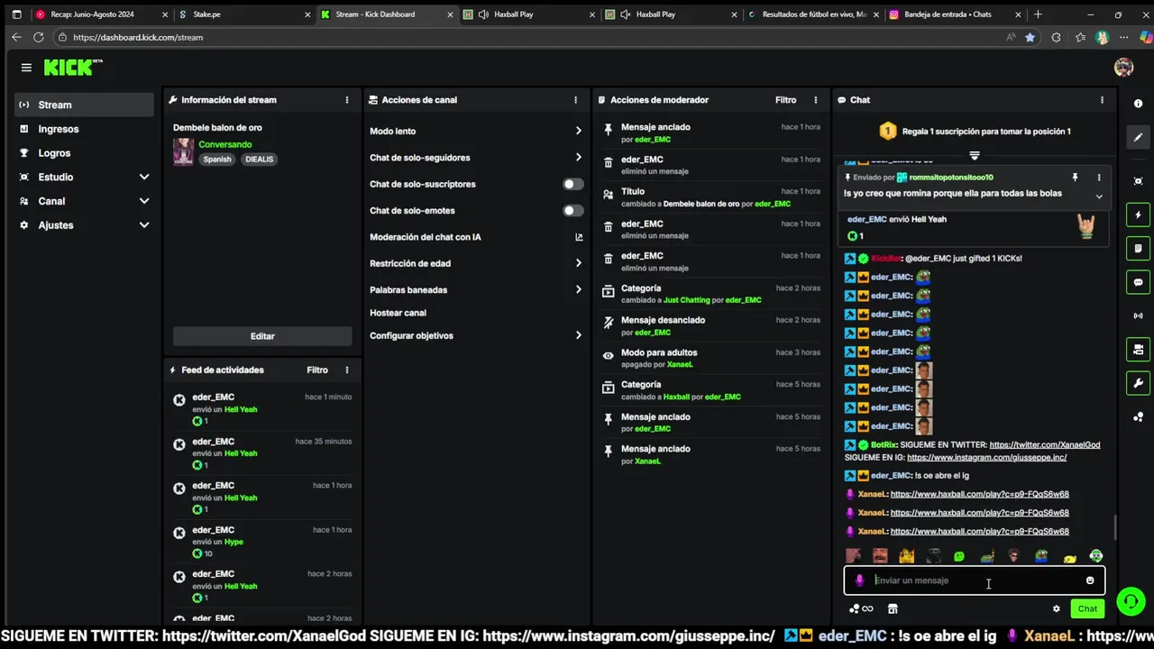The height and width of the screenshot is (649, 1154).
Task: Click the Enviar un mensaje input field
Action: [x=976, y=580]
